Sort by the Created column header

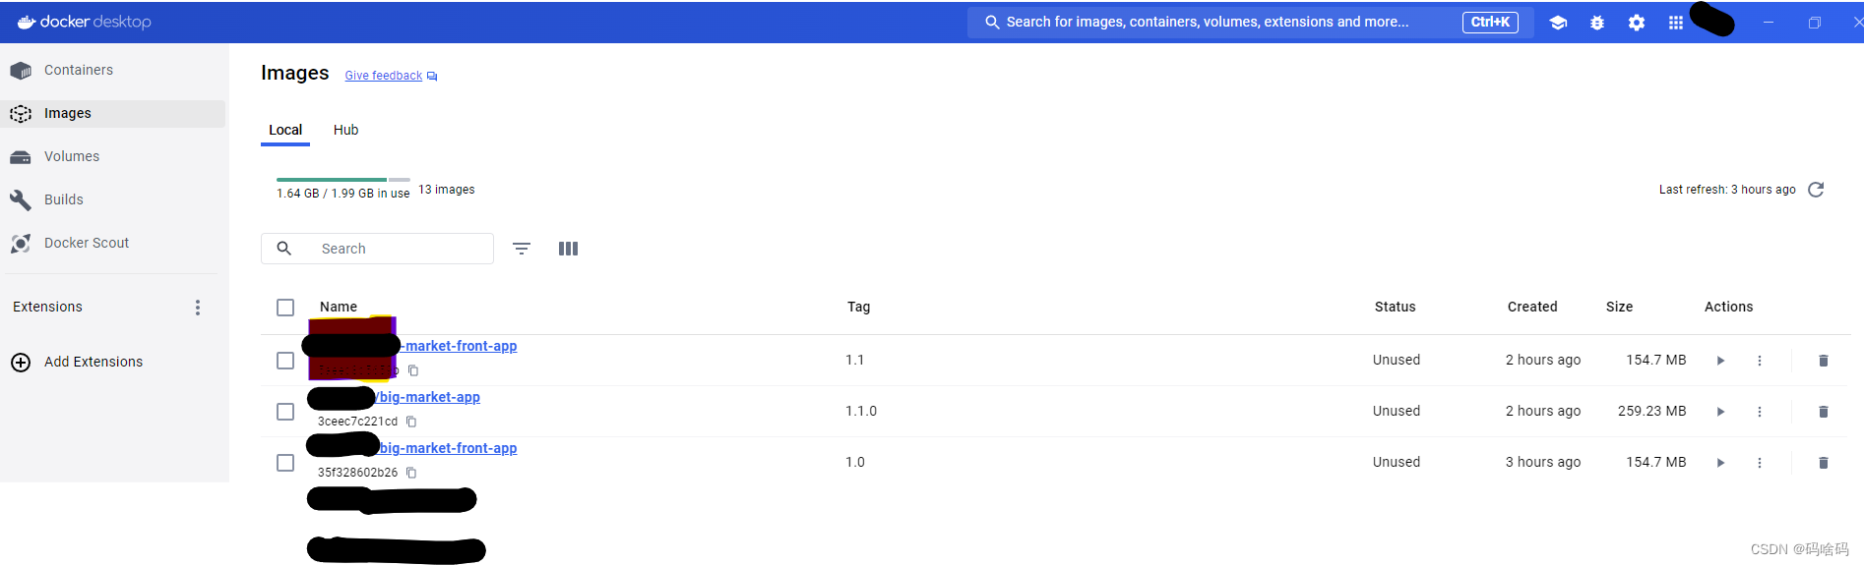click(x=1532, y=308)
